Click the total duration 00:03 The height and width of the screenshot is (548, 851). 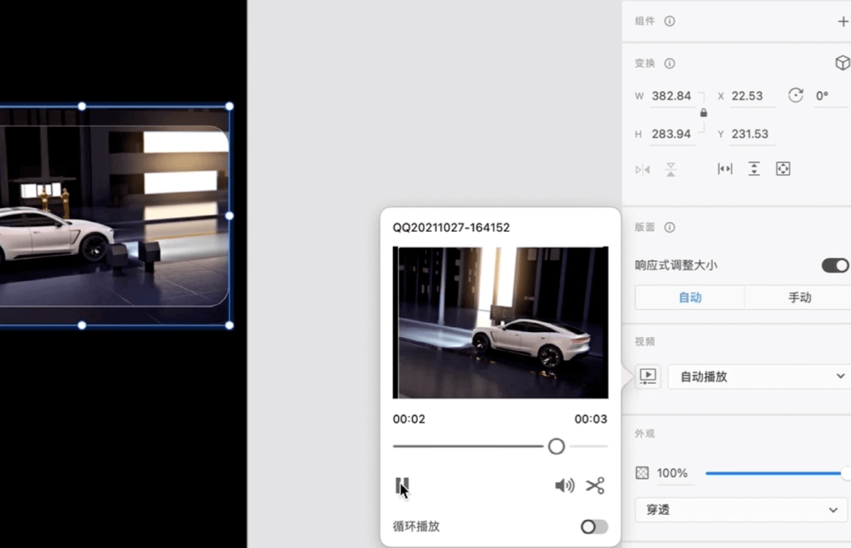591,419
